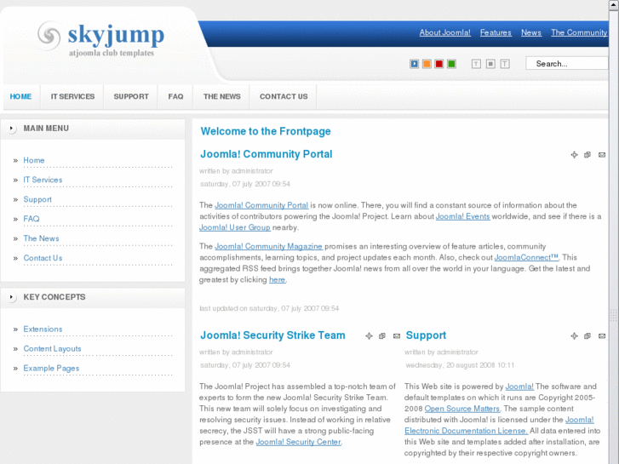Open the FAQ navigation tab
The height and width of the screenshot is (464, 619).
[175, 96]
